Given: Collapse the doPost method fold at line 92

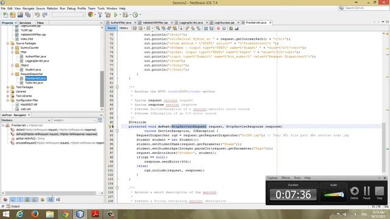Looking at the screenshot, I should point(117,131).
